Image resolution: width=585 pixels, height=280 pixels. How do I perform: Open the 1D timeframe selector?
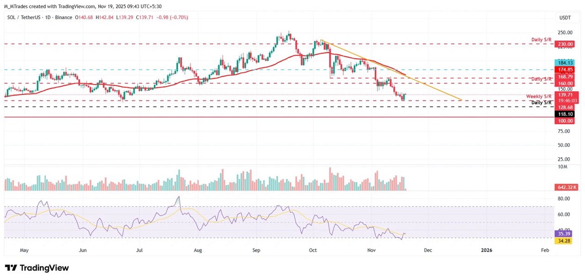coord(47,17)
